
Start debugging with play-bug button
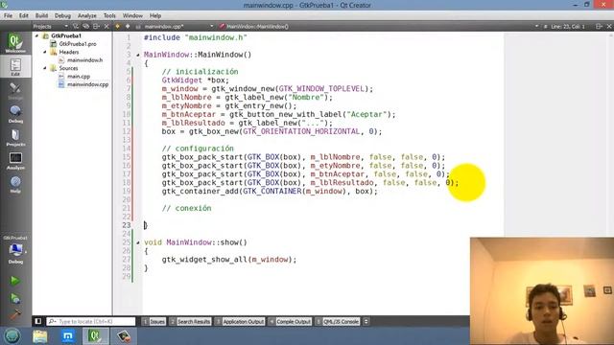(15, 298)
